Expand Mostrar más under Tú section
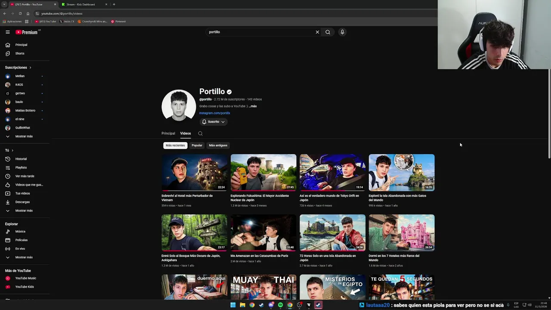 pyautogui.click(x=25, y=211)
